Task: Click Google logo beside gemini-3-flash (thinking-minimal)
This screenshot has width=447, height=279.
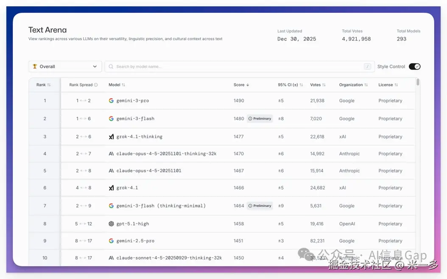Action: click(111, 206)
